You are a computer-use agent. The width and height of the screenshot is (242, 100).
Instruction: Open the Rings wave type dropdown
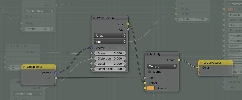click(110, 36)
